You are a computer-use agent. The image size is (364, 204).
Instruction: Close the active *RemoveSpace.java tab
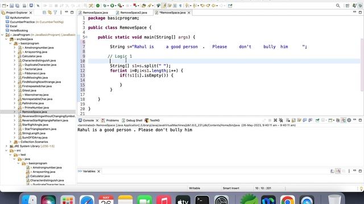(x=189, y=12)
